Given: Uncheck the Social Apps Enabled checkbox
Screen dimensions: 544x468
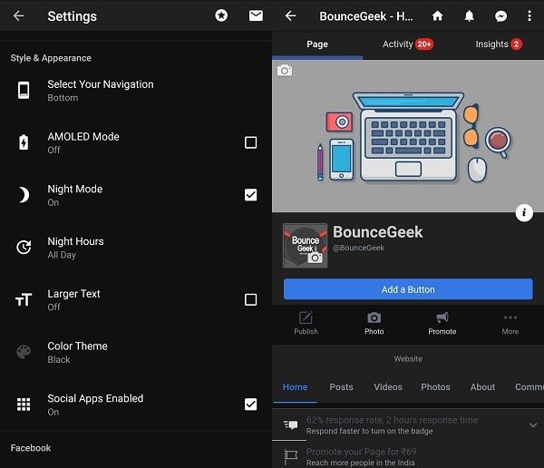Looking at the screenshot, I should tap(250, 405).
